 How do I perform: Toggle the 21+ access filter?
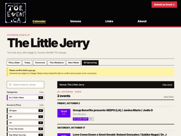coord(25,123)
